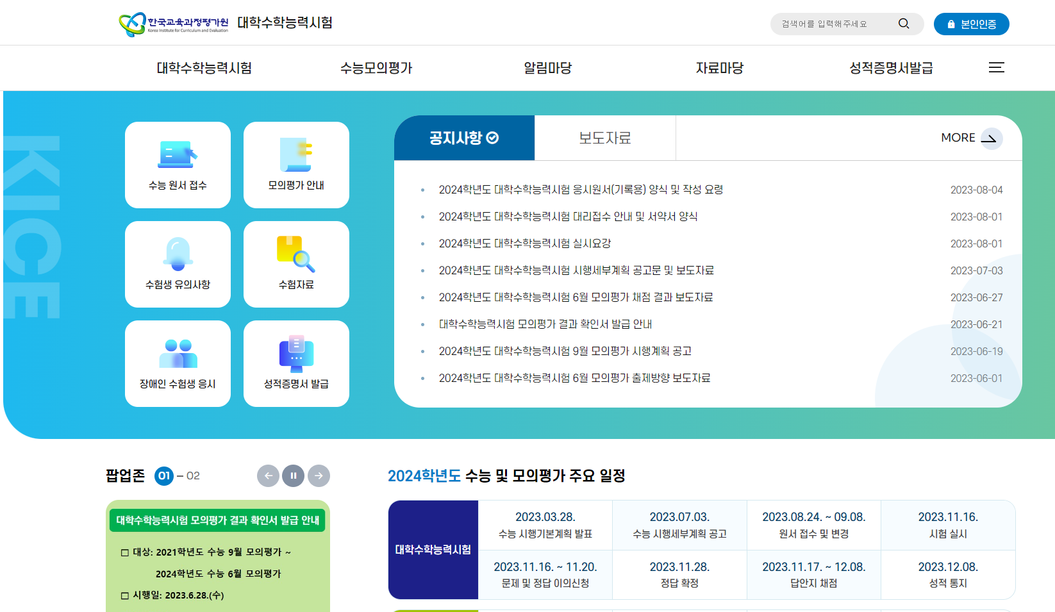This screenshot has width=1055, height=612.
Task: Open the 수험자료 search icon tile
Action: 296,264
